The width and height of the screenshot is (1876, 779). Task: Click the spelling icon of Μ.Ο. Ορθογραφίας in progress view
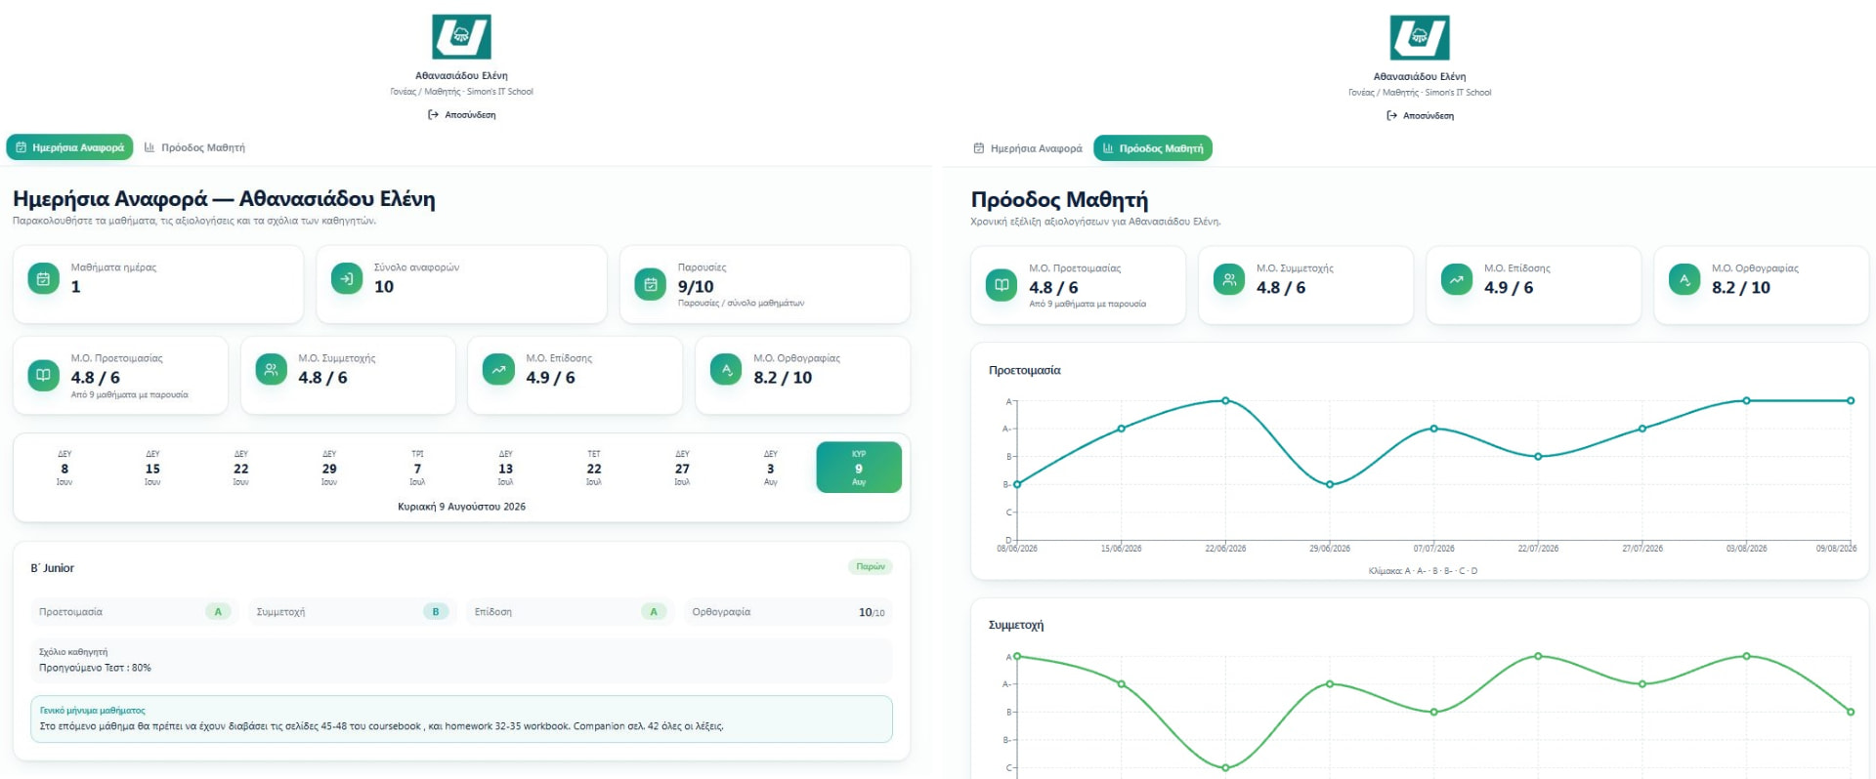click(1684, 279)
